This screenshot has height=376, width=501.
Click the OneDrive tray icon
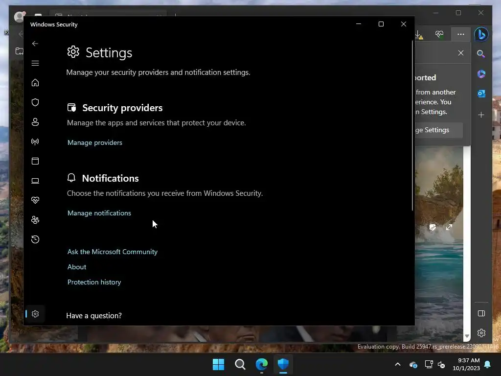pyautogui.click(x=413, y=365)
